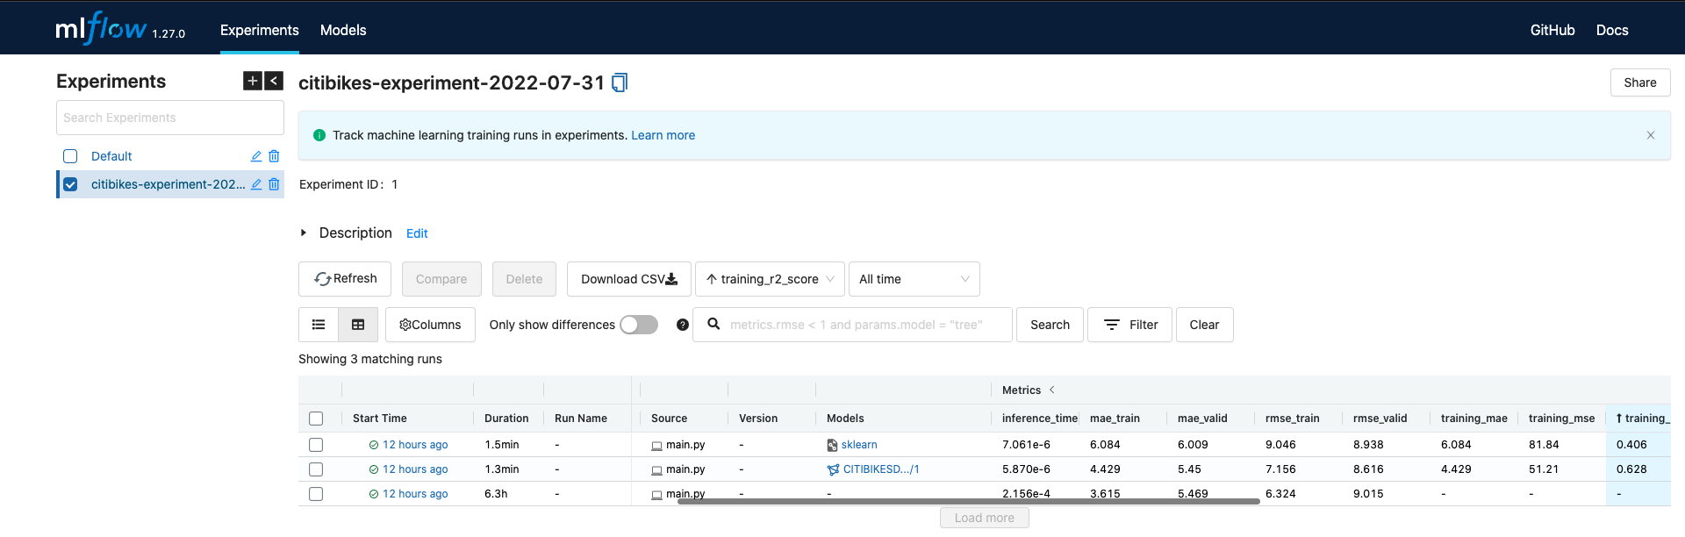Image resolution: width=1685 pixels, height=537 pixels.
Task: Select the 1.3min run checkbox
Action: (x=316, y=469)
